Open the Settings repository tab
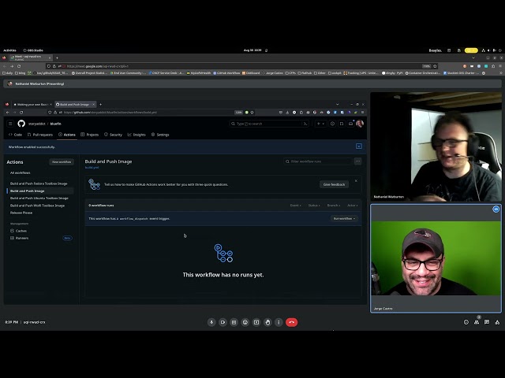 (160, 135)
